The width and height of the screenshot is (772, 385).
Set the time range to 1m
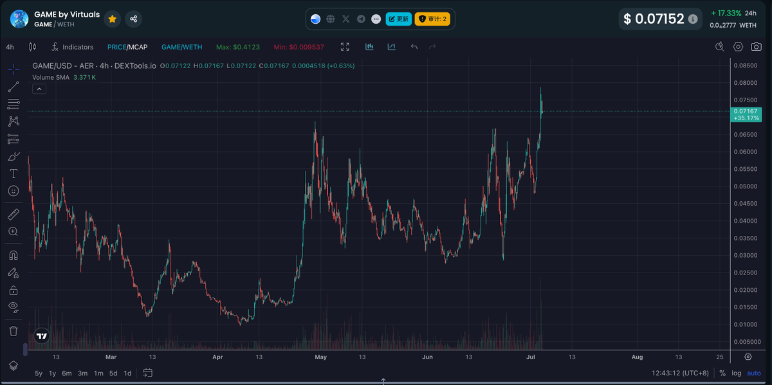pyautogui.click(x=98, y=373)
